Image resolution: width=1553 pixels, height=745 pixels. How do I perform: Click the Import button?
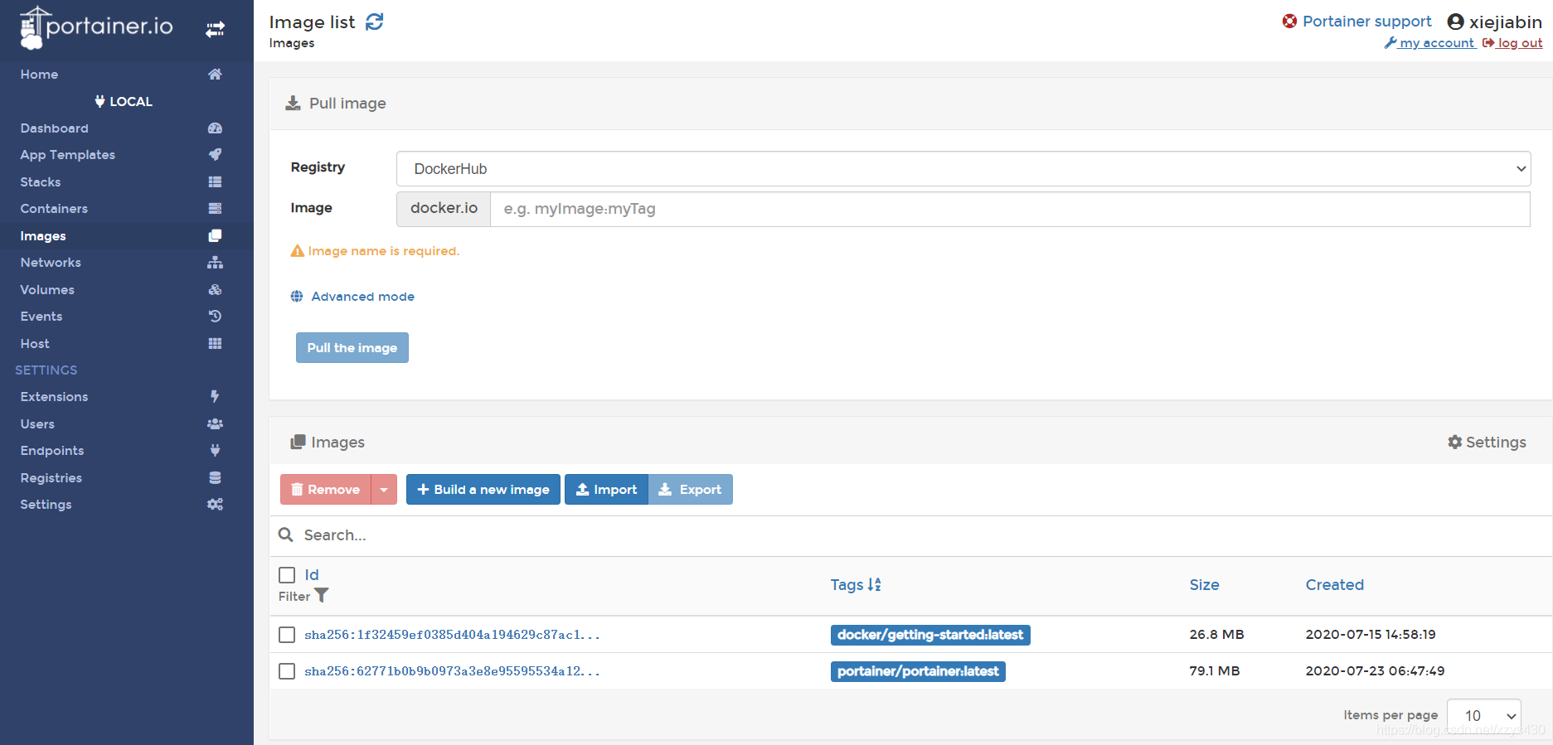click(x=606, y=490)
